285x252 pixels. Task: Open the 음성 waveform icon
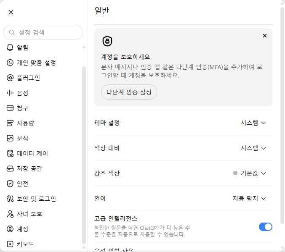tap(10, 93)
